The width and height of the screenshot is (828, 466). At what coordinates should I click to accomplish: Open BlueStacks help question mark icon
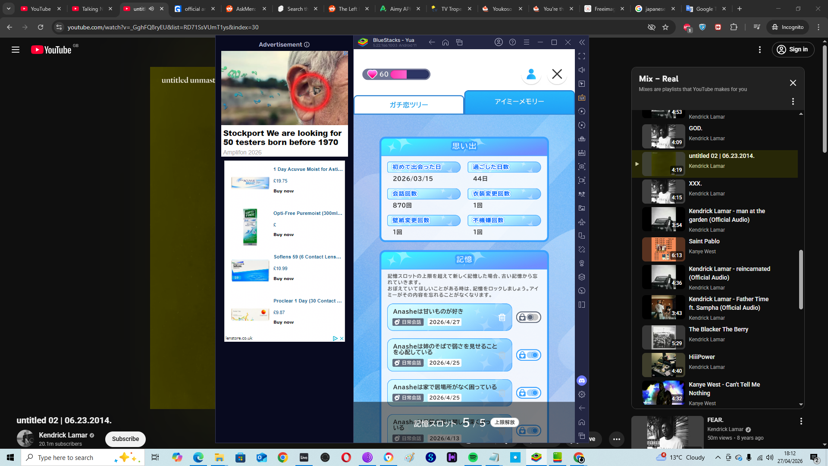[x=512, y=42]
